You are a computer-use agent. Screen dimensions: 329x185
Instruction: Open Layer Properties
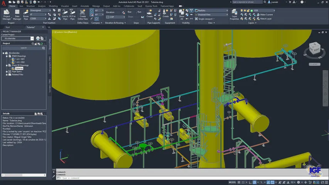[x=234, y=15]
